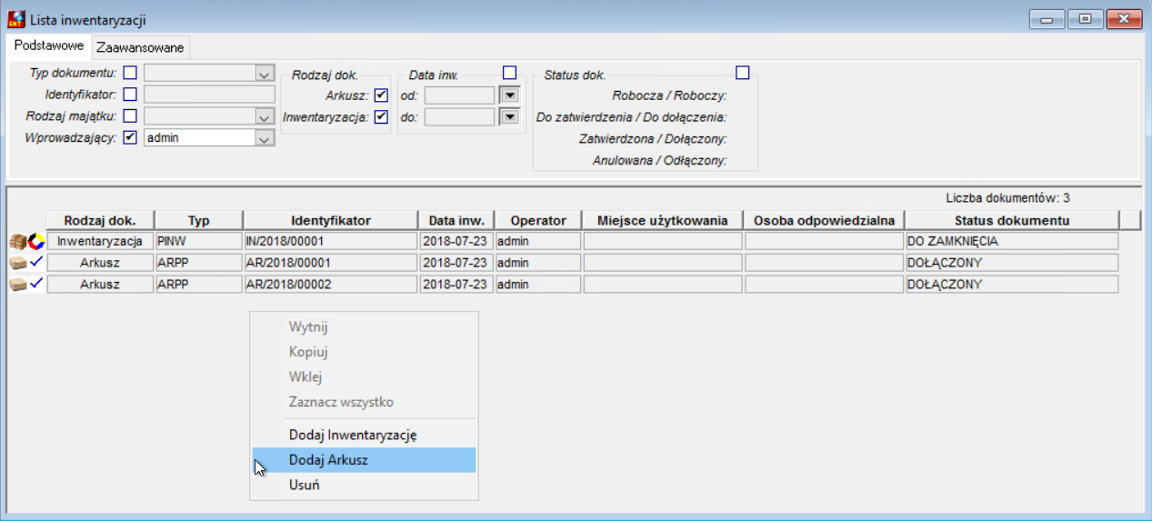This screenshot has width=1152, height=521.
Task: Open the 'od' date picker dropdown
Action: pyautogui.click(x=509, y=95)
